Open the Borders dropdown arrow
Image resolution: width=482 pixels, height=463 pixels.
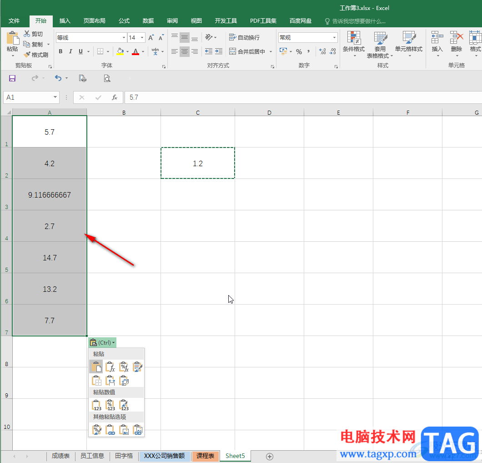tap(108, 51)
